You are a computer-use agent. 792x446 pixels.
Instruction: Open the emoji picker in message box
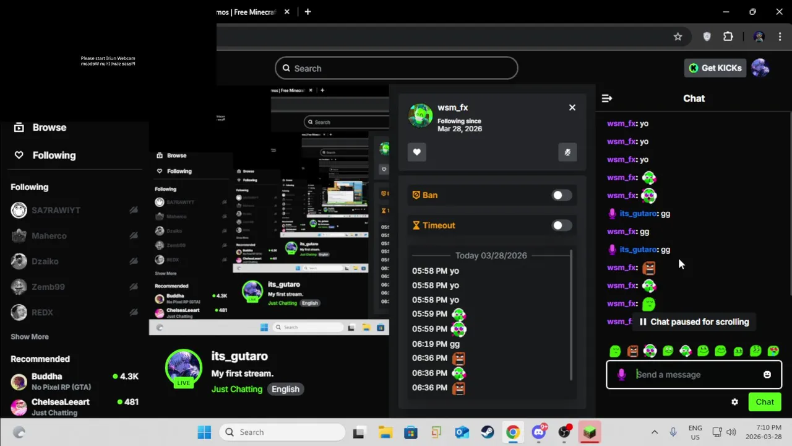(x=767, y=375)
